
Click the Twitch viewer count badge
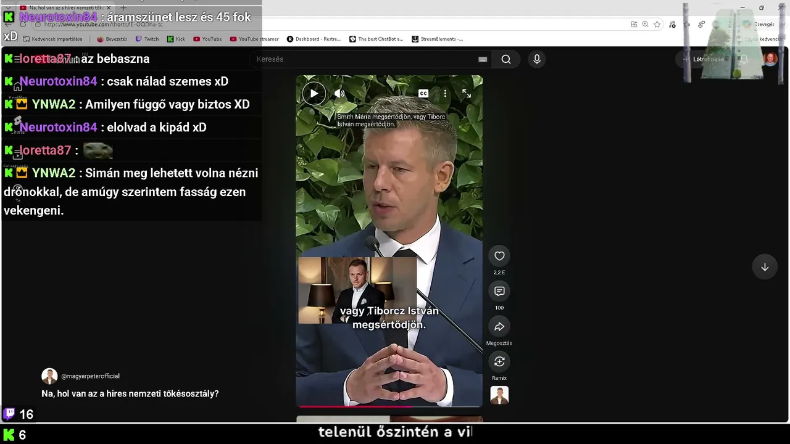click(19, 414)
